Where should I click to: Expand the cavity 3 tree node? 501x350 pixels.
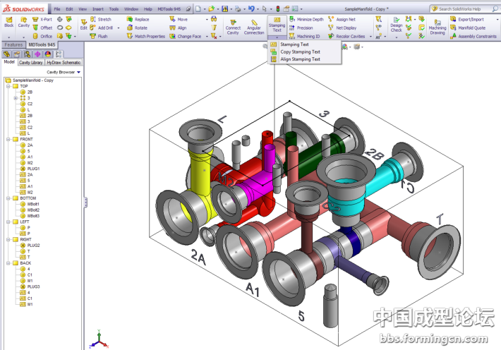pyautogui.click(x=15, y=98)
